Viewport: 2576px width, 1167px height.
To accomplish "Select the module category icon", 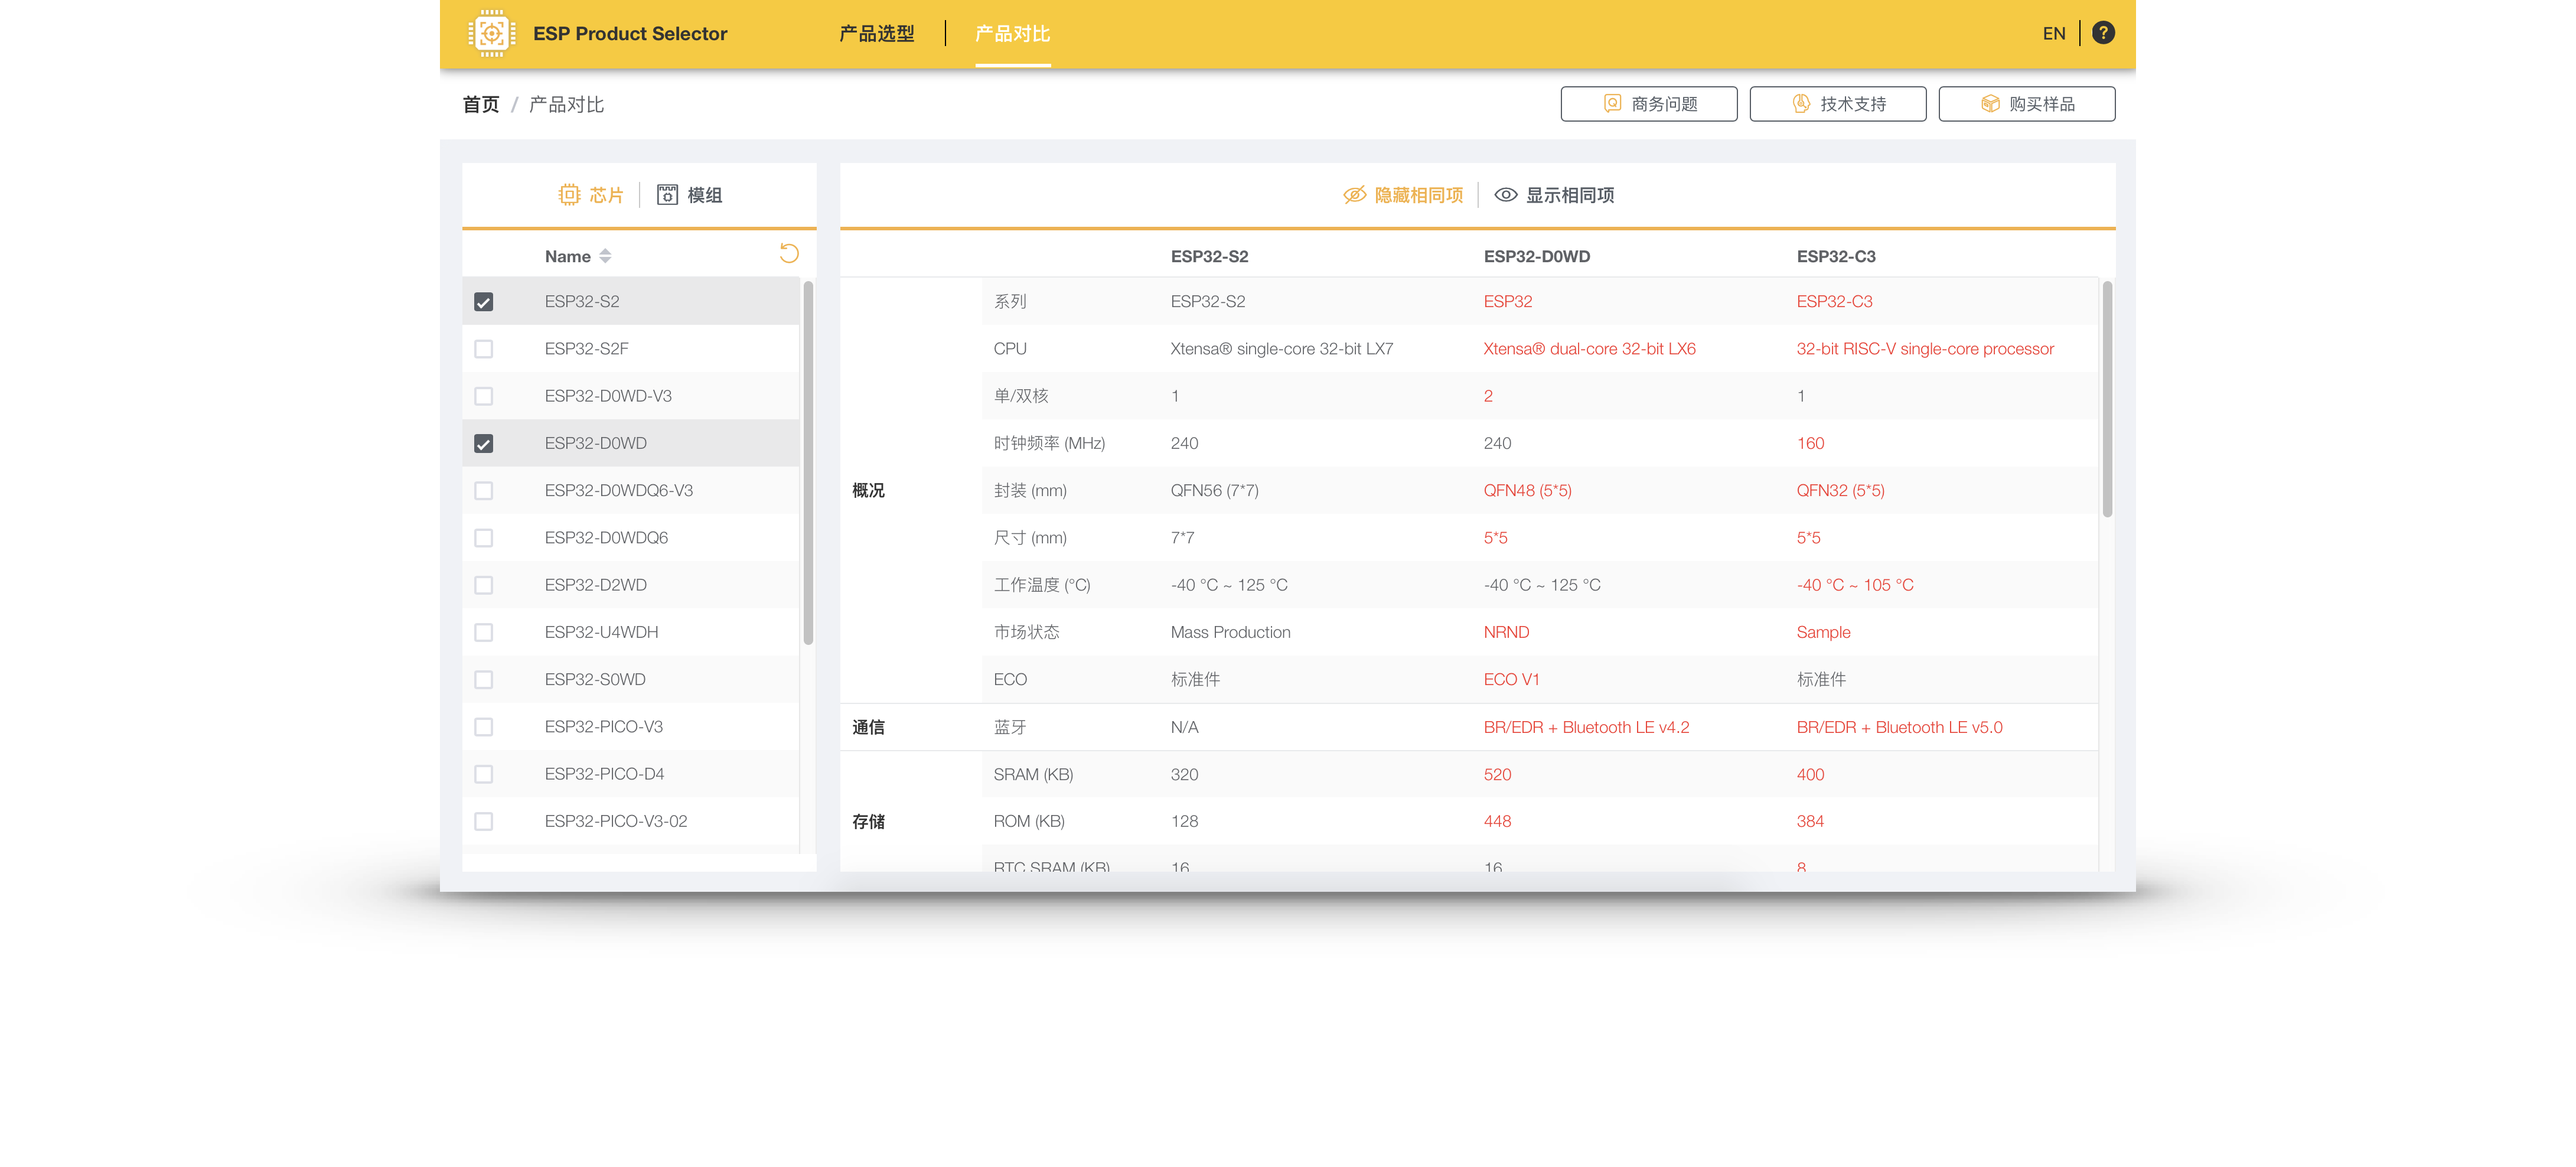I will point(667,195).
